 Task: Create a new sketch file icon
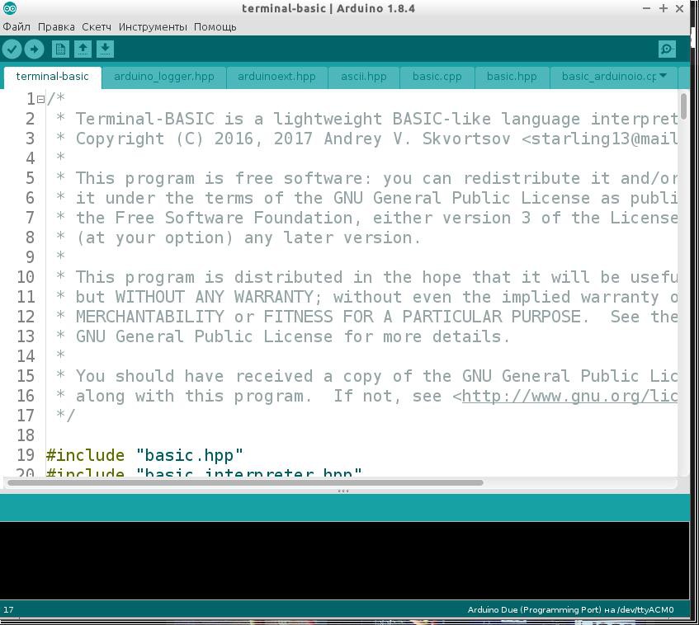[60, 49]
